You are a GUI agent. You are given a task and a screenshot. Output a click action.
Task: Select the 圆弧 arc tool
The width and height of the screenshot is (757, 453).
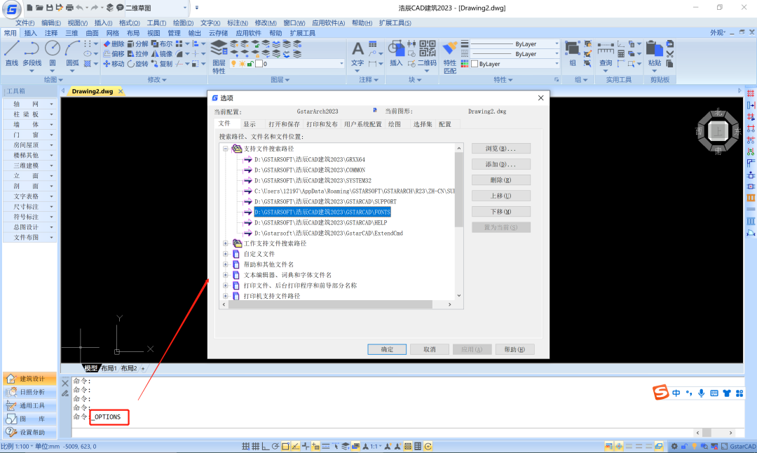(x=72, y=54)
